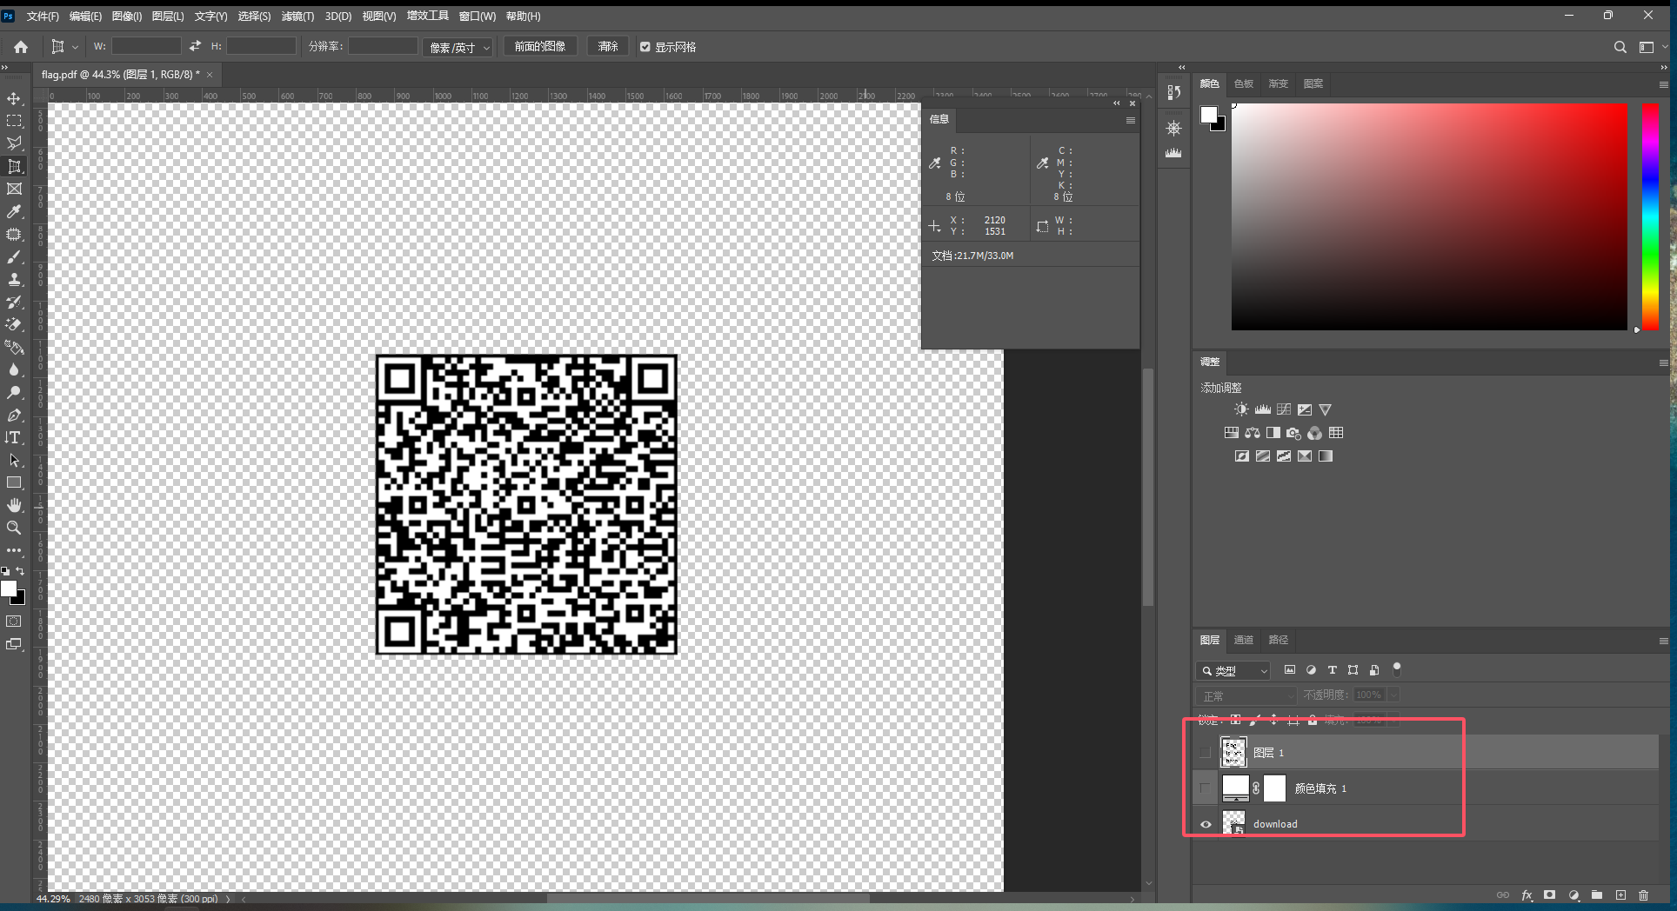Viewport: 1677px width, 911px height.
Task: Open the 渐变 panel tab
Action: click(1279, 83)
